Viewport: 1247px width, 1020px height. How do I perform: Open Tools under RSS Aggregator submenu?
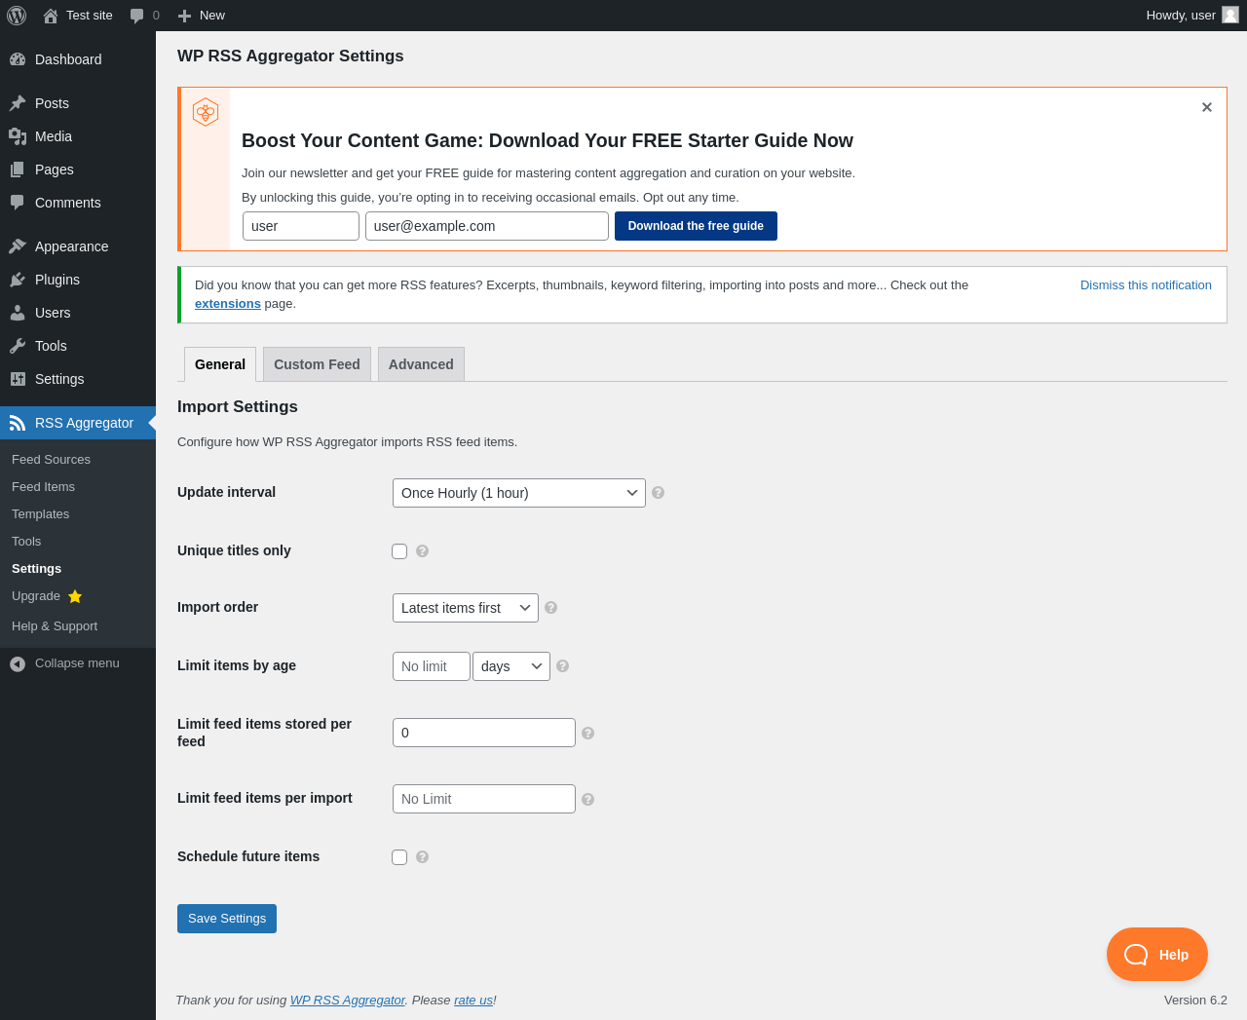(26, 542)
